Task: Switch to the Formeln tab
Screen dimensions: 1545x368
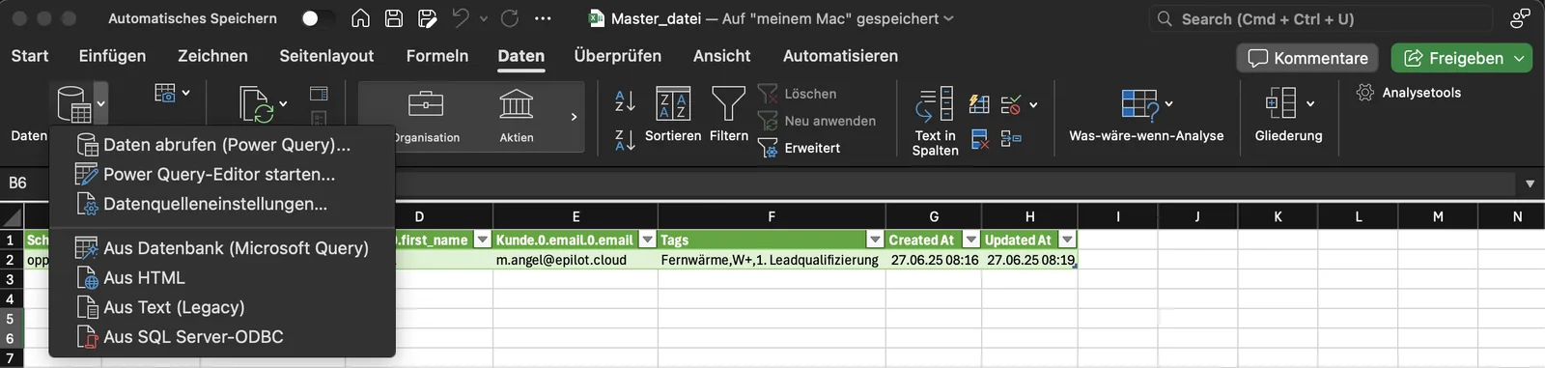Action: pyautogui.click(x=437, y=56)
